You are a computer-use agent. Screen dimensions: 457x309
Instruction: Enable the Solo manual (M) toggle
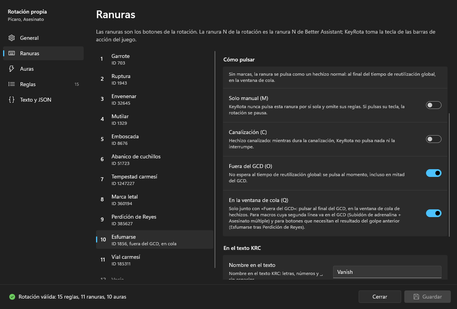(433, 105)
